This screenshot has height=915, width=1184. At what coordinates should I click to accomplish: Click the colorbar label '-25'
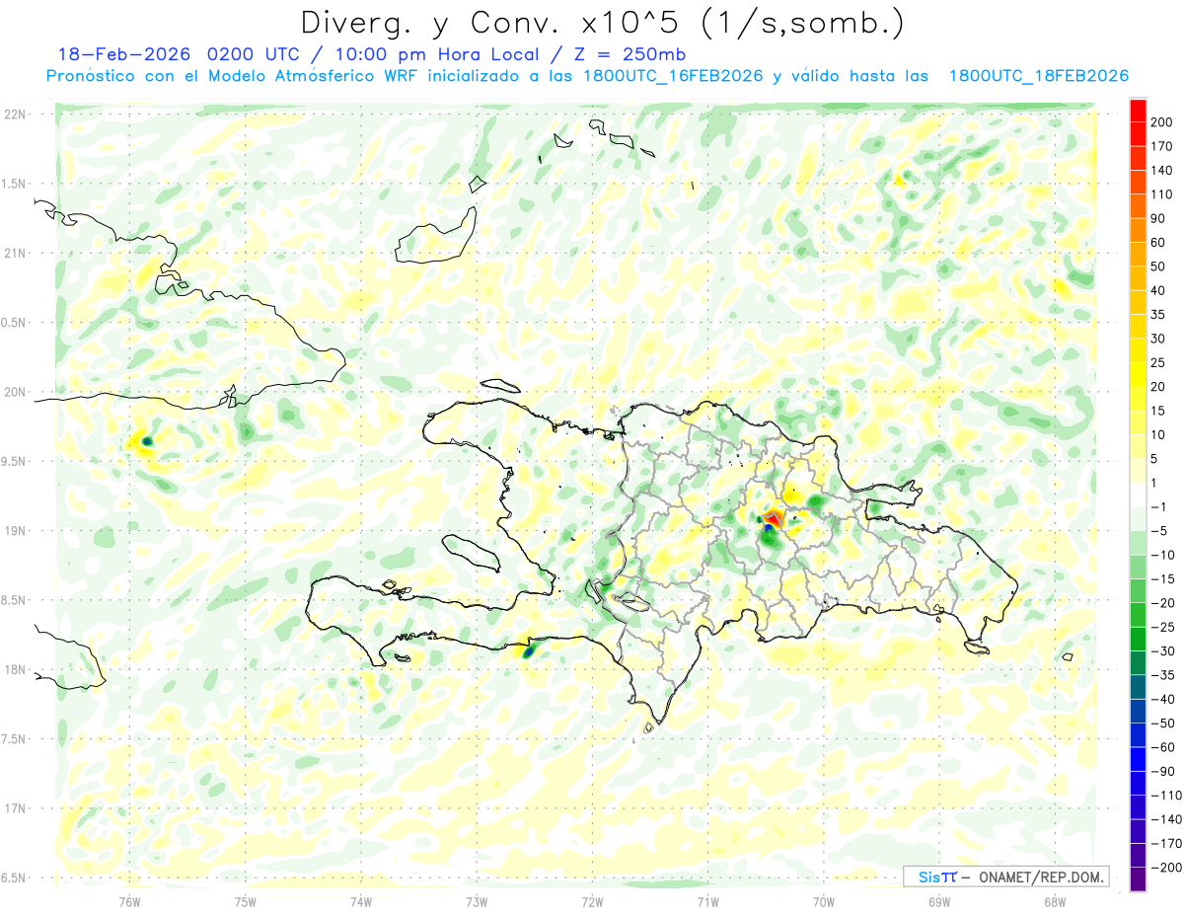click(x=1164, y=627)
